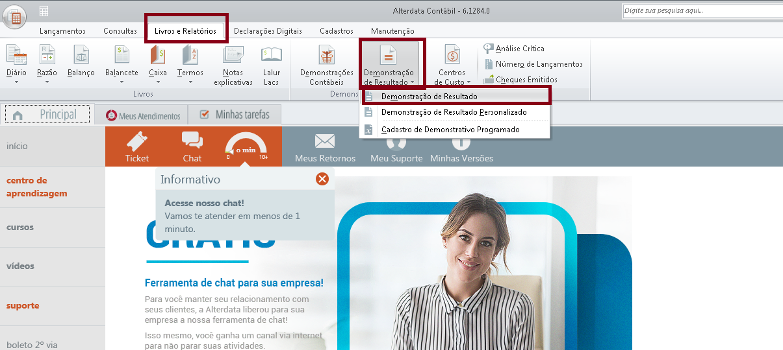Open Número de Lançamentos report
783x350 pixels.
533,64
